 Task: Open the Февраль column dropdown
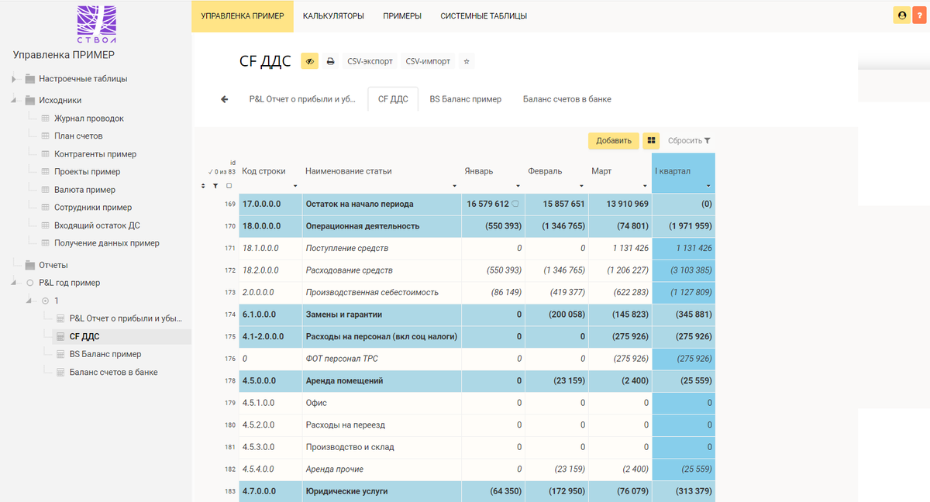(582, 187)
